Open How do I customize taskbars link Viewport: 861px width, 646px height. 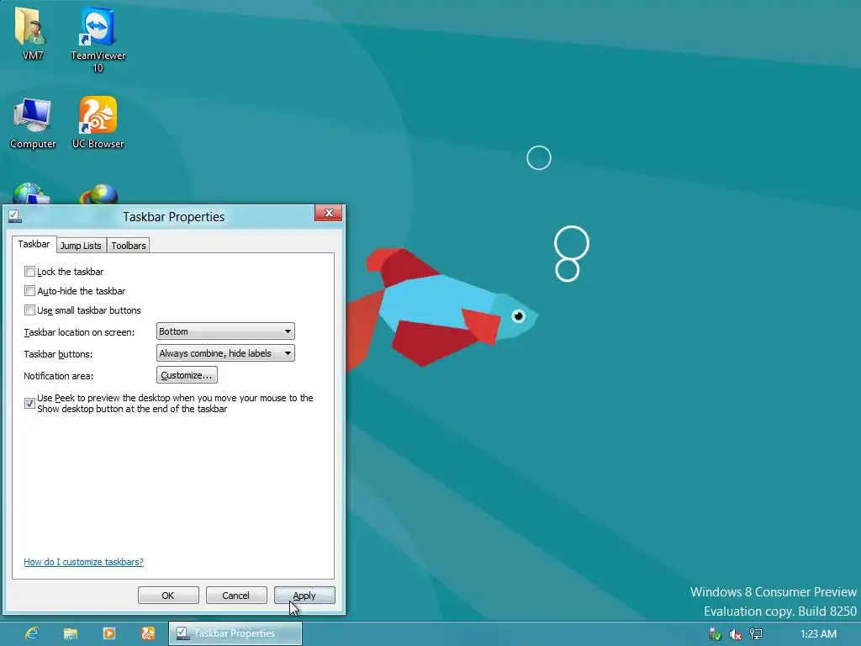point(83,562)
